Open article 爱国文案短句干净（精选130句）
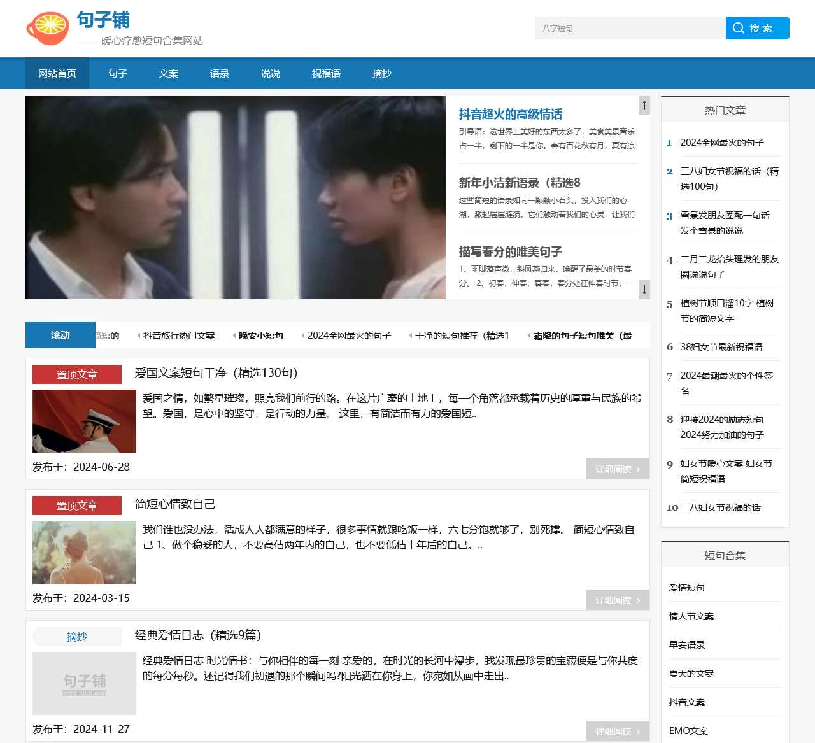815x743 pixels. click(x=216, y=373)
